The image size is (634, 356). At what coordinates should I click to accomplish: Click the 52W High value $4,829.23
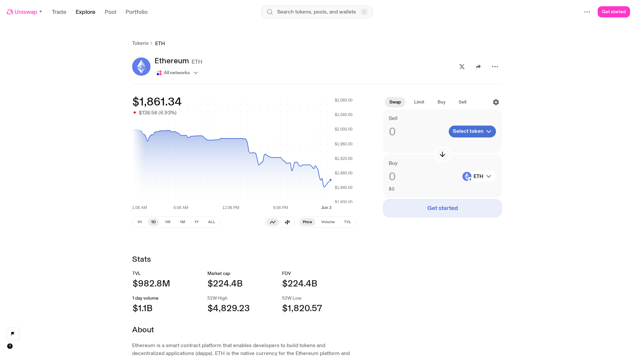pyautogui.click(x=229, y=308)
